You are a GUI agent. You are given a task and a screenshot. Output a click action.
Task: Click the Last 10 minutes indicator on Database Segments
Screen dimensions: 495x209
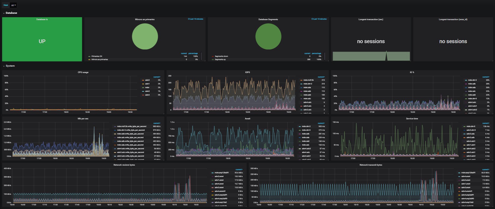tap(319, 19)
